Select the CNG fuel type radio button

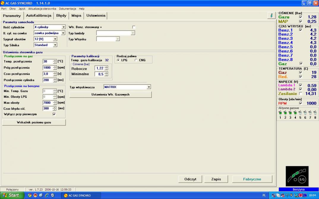[136, 60]
